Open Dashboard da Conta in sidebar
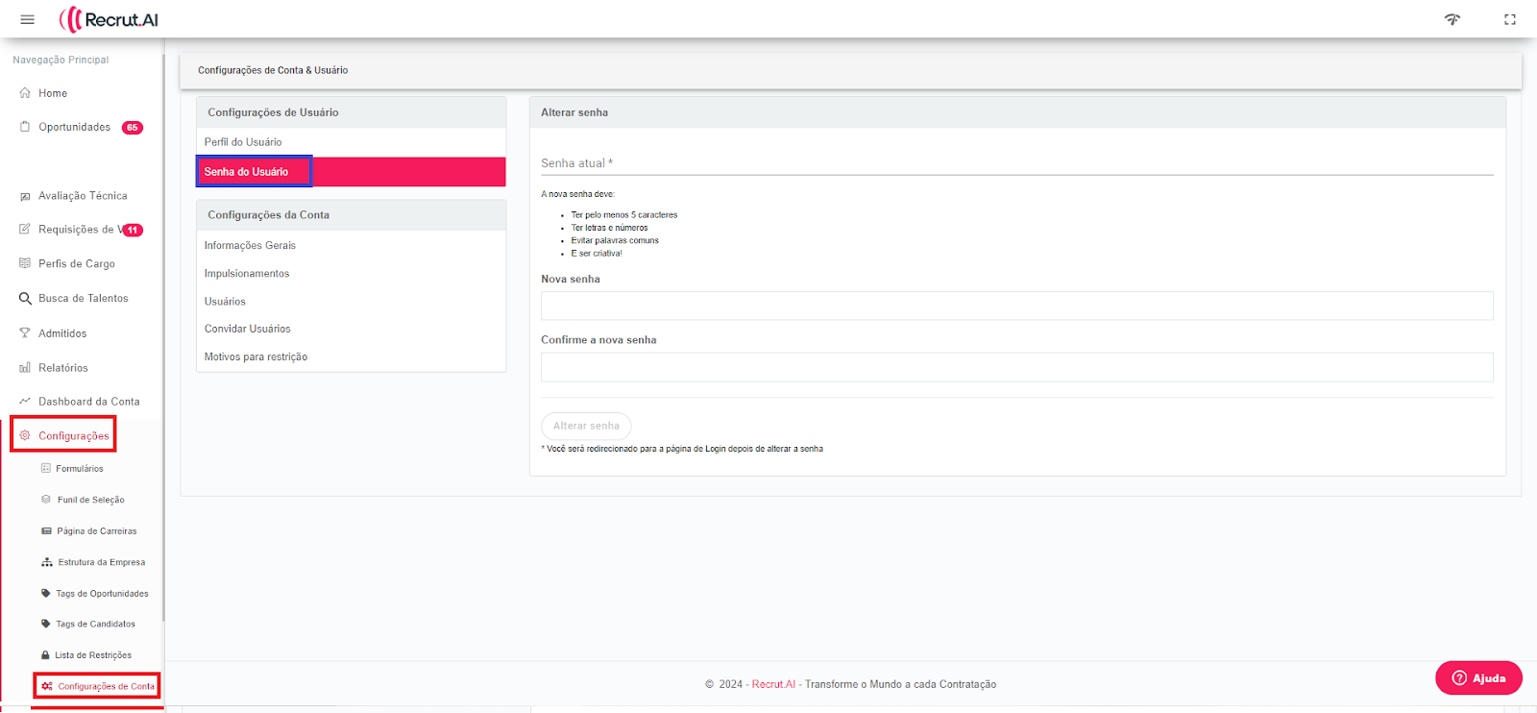Screen dimensions: 1537x713 88,402
